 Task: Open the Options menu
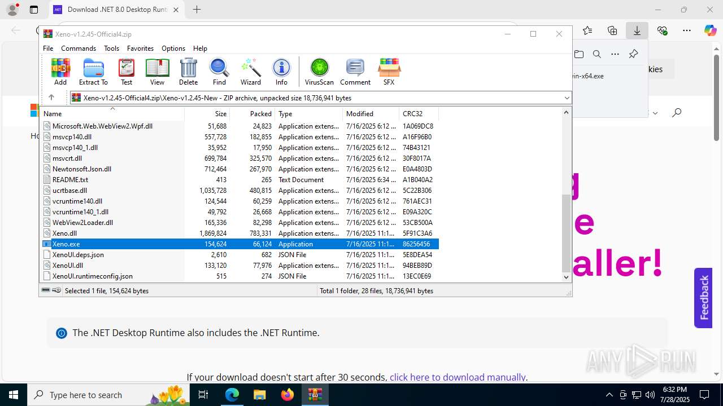pyautogui.click(x=173, y=48)
